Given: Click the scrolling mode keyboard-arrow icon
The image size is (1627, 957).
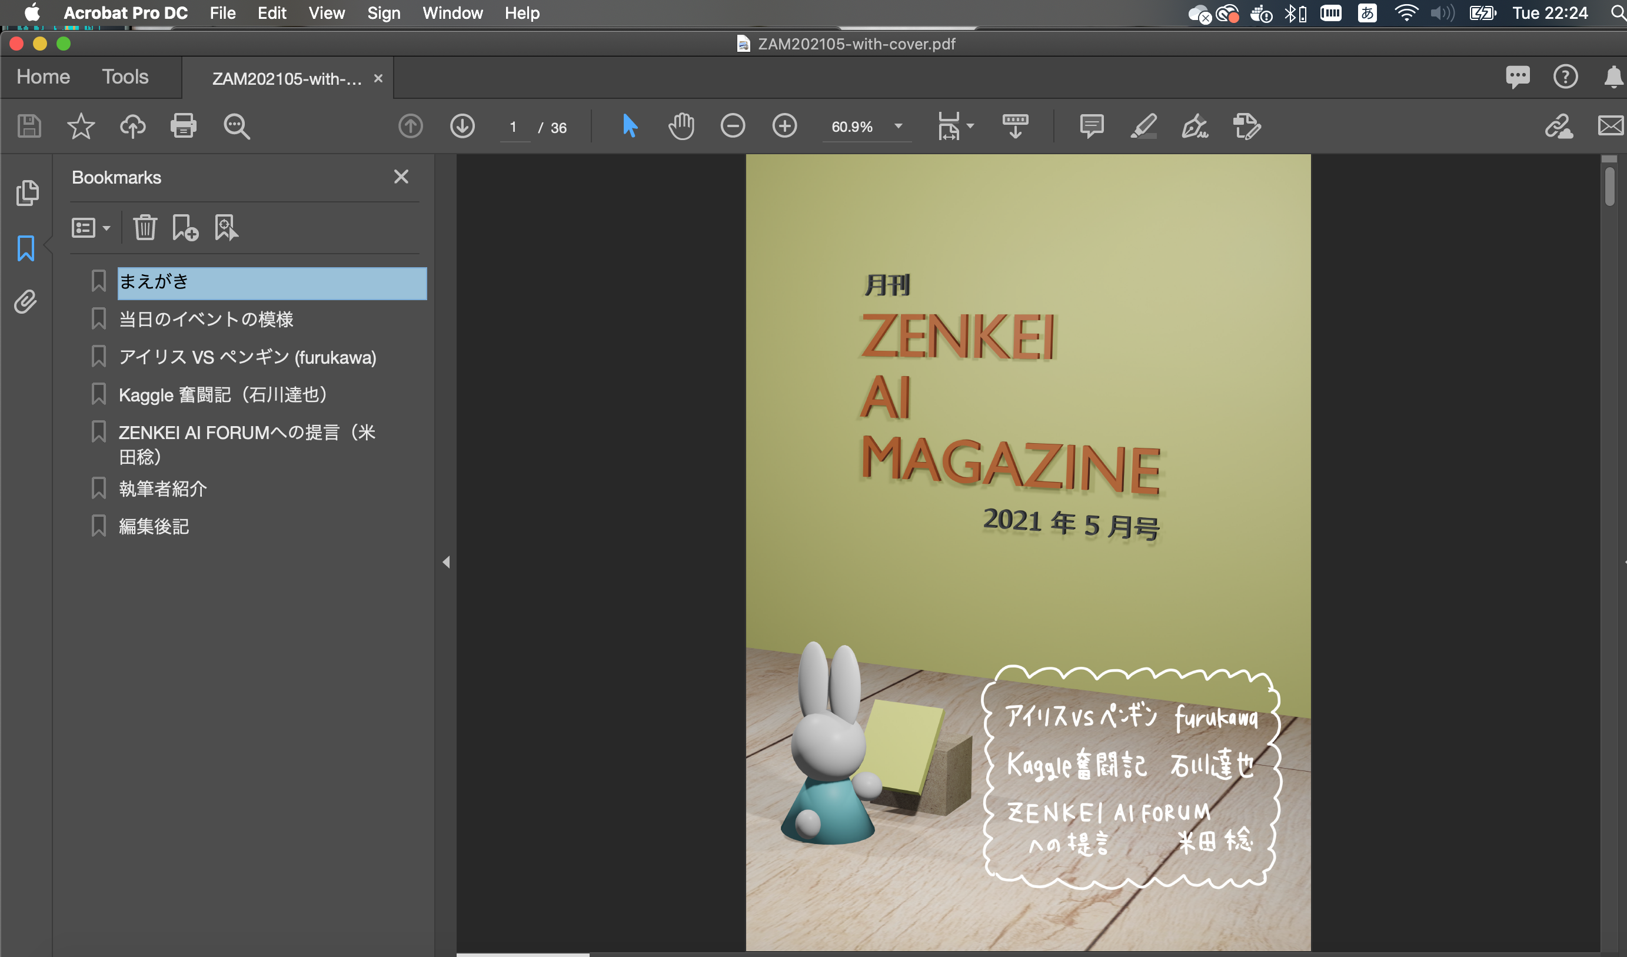Looking at the screenshot, I should click(x=1015, y=126).
